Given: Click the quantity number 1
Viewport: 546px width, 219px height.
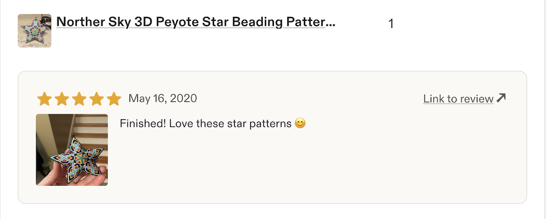Looking at the screenshot, I should (391, 24).
